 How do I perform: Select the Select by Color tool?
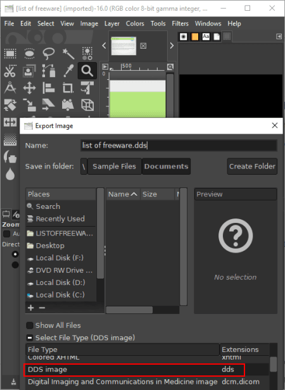[87, 53]
